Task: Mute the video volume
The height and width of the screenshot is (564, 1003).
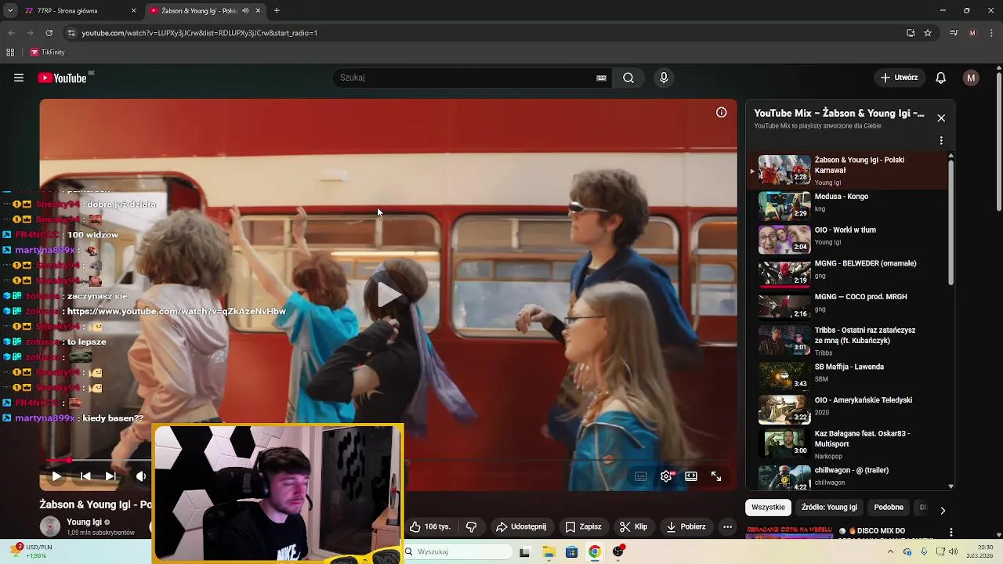Action: pyautogui.click(x=141, y=476)
